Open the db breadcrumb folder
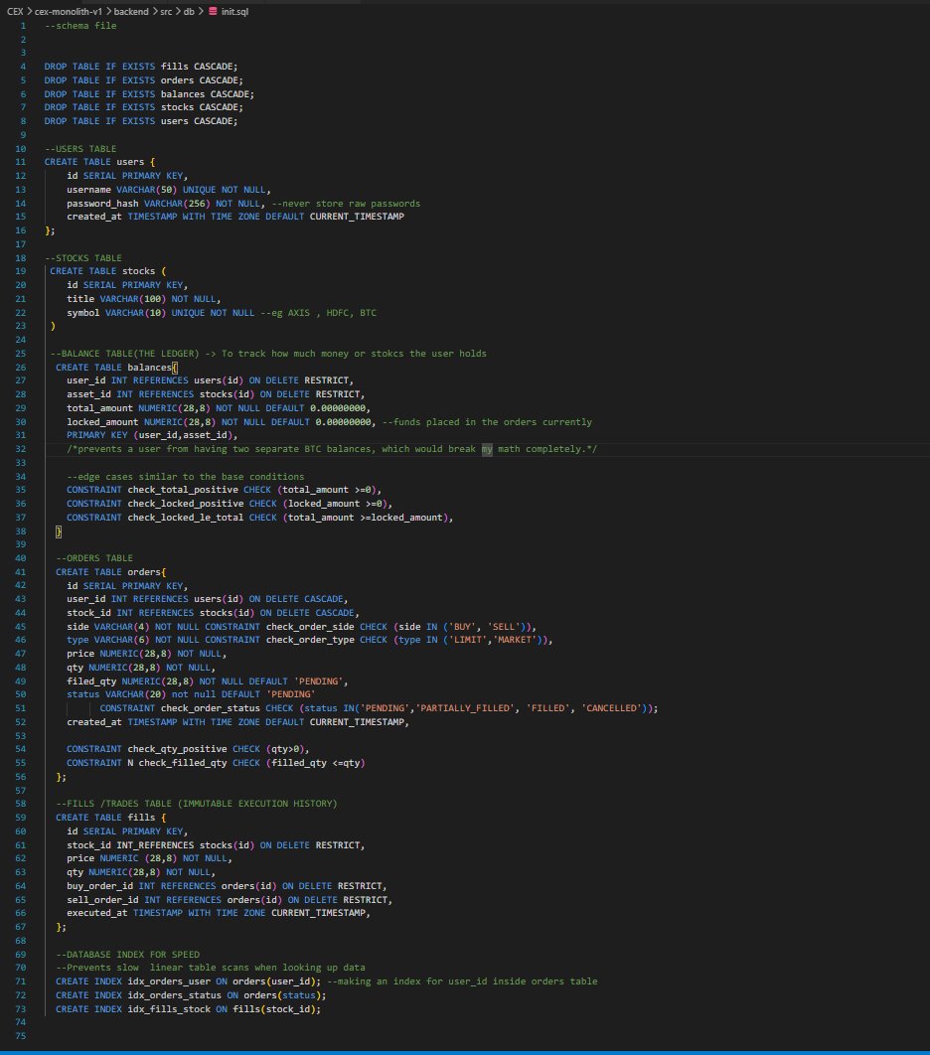The image size is (930, 1055). (x=189, y=12)
